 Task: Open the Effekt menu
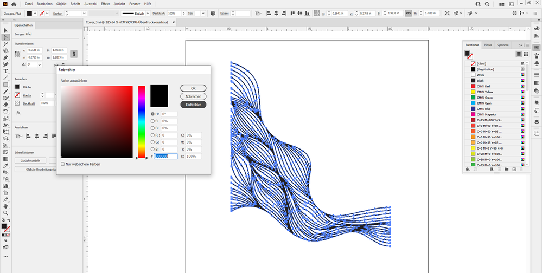[x=105, y=4]
